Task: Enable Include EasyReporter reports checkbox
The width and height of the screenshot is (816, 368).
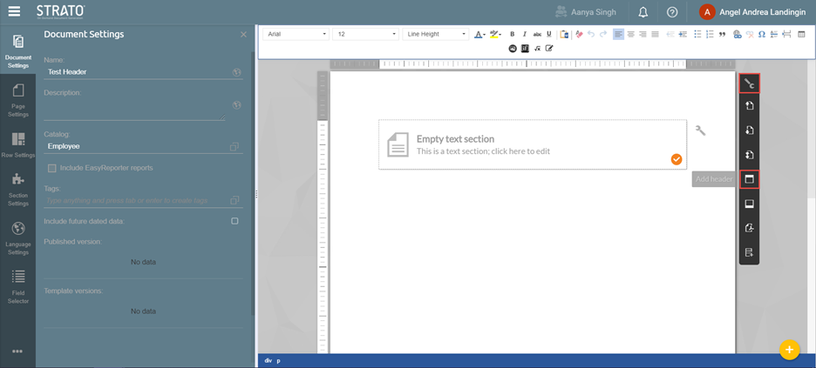Action: point(52,168)
